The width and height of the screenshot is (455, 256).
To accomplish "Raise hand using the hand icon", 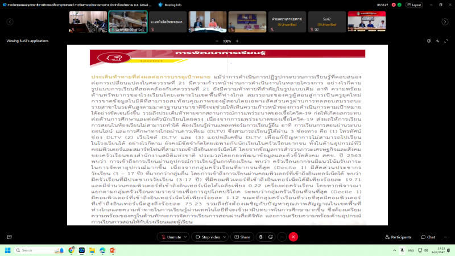I will pos(260,237).
